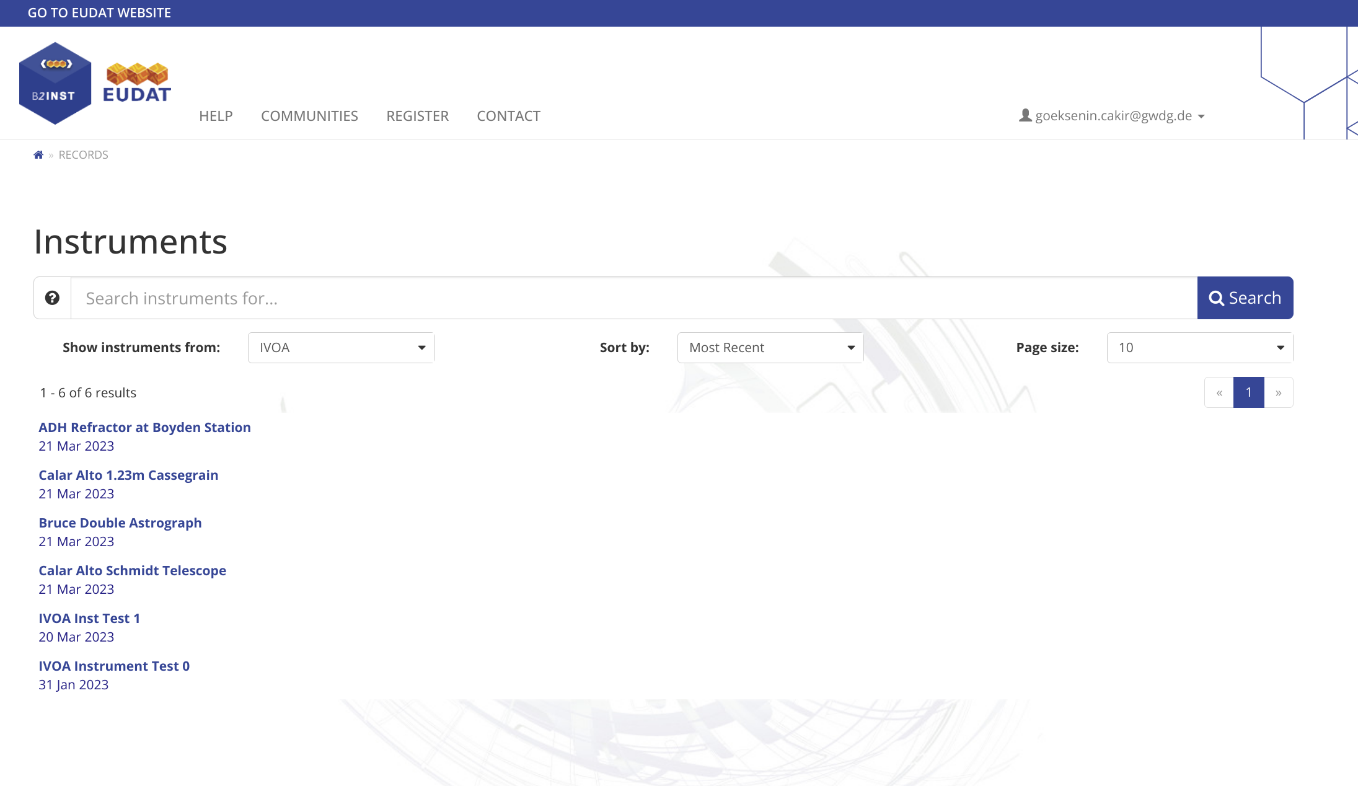Image resolution: width=1358 pixels, height=786 pixels.
Task: Change the community filter from IVOA
Action: coord(341,347)
